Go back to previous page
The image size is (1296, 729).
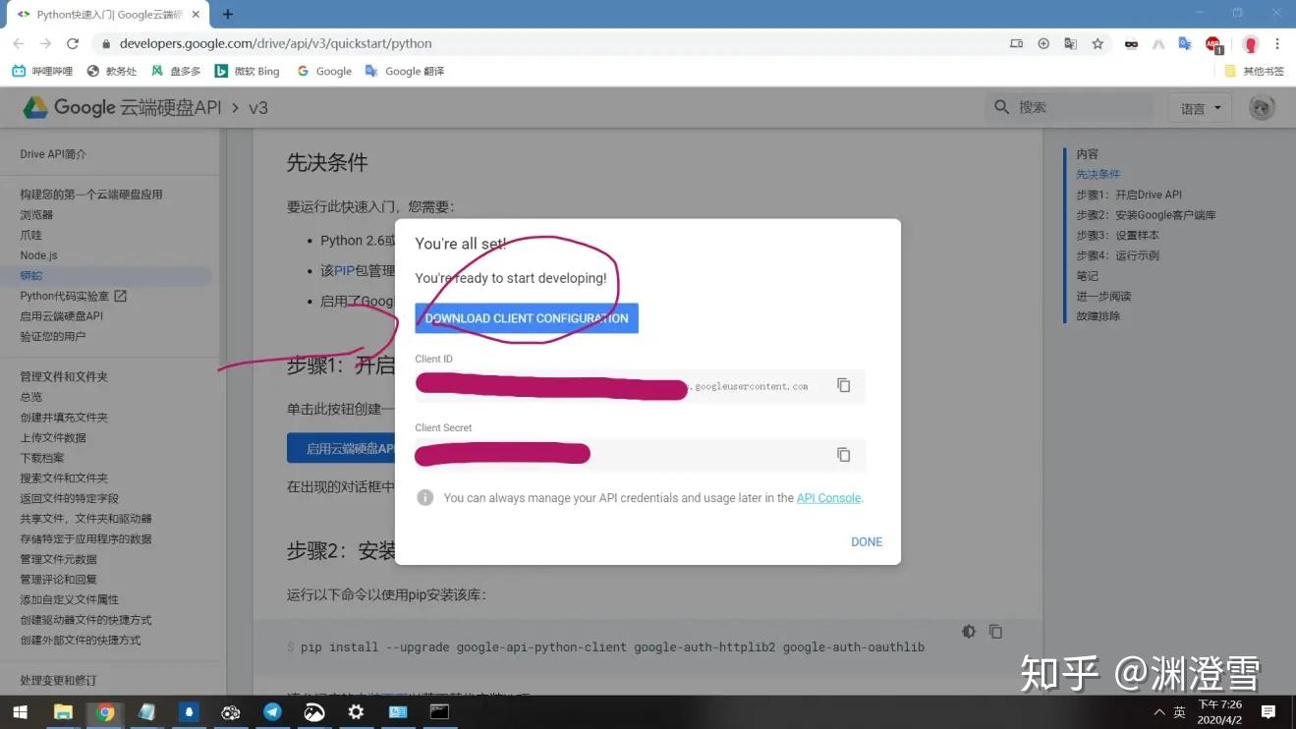18,43
